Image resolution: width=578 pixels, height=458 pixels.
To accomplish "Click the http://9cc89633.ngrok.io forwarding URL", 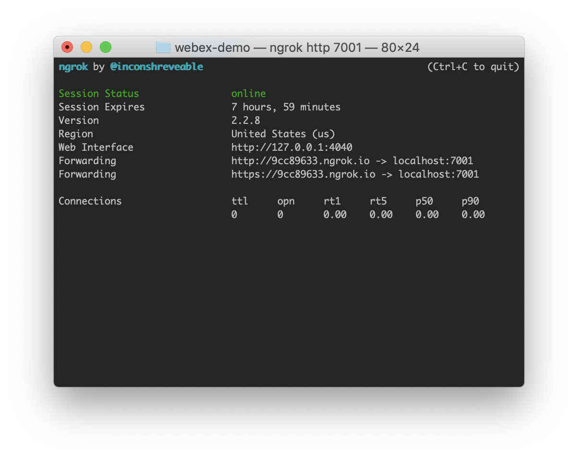I will 301,161.
